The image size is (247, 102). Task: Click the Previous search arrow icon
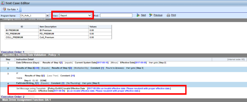click(x=151, y=15)
